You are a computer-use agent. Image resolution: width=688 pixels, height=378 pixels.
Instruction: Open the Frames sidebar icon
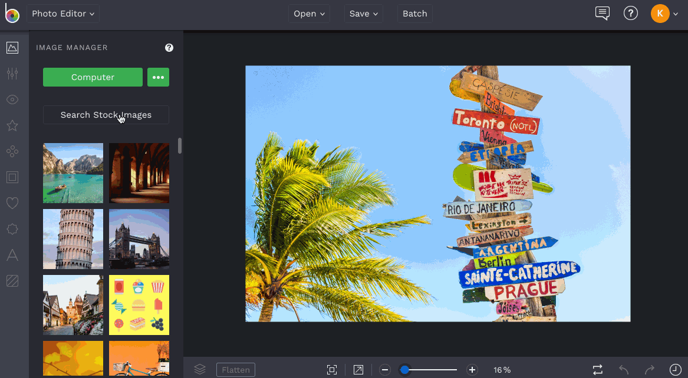12,177
